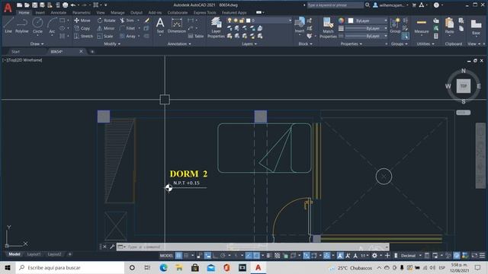This screenshot has width=488, height=274.
Task: Toggle object snap tracking in status bar
Action: pos(249,256)
